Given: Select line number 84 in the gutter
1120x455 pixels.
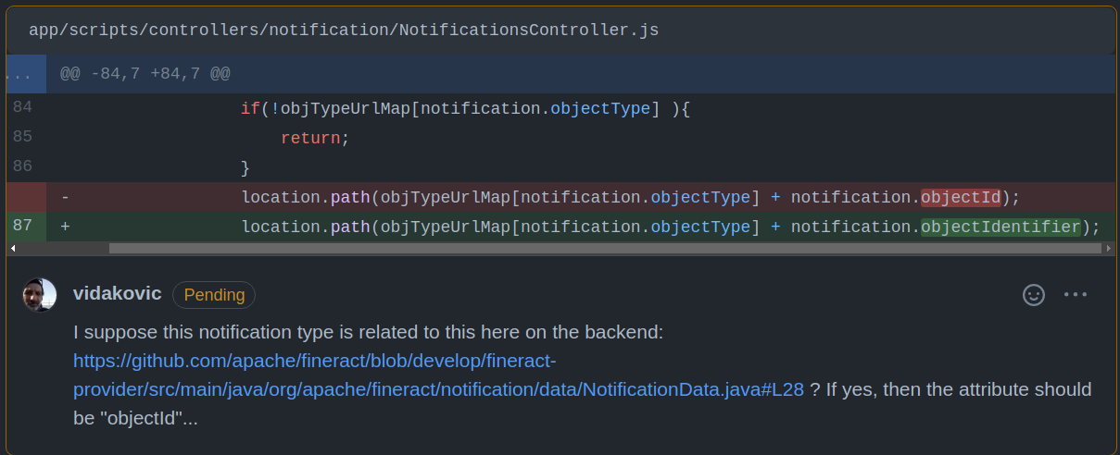Looking at the screenshot, I should [23, 107].
